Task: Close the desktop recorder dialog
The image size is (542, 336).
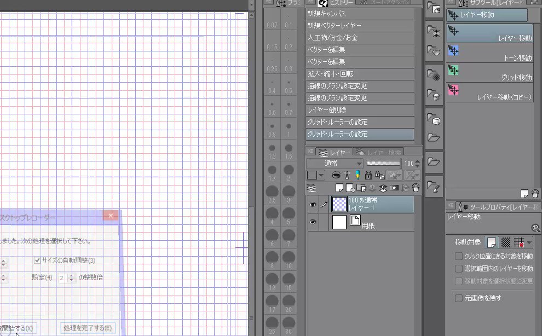Action: 111,216
